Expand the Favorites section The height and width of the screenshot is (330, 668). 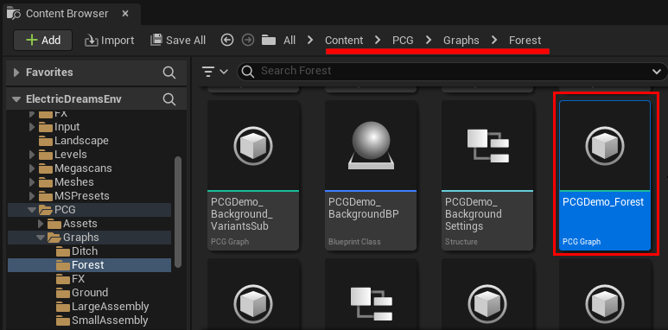click(16, 73)
